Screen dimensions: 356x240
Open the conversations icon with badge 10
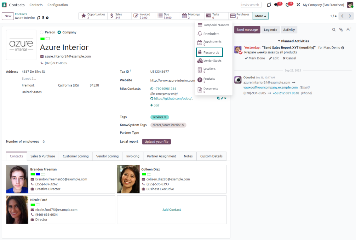coord(276,5)
